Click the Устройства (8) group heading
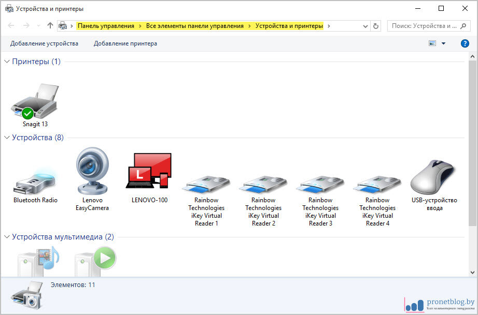The image size is (478, 315). pos(38,138)
